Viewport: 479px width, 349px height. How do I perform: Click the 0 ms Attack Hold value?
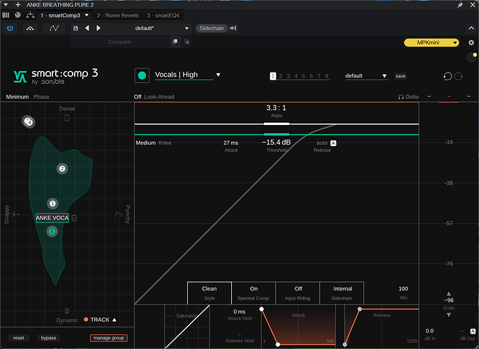[x=239, y=312]
